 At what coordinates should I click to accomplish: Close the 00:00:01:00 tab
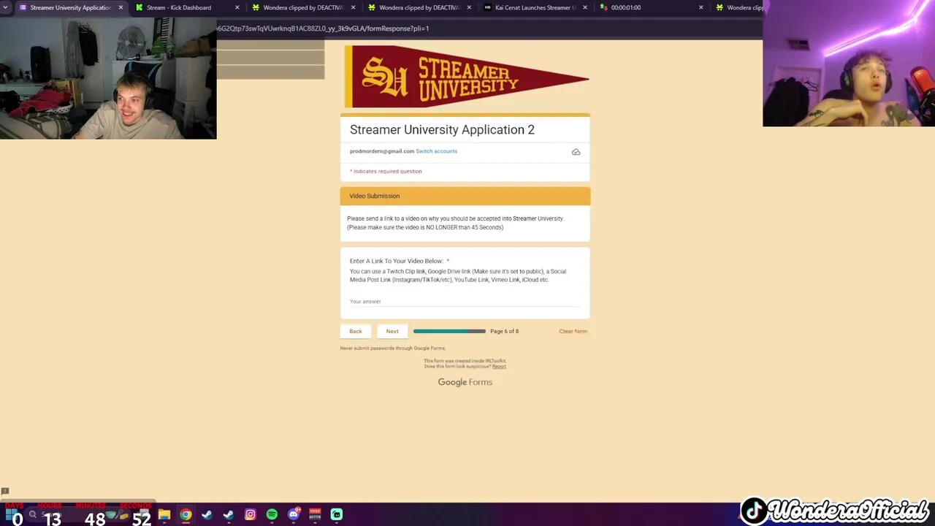701,7
